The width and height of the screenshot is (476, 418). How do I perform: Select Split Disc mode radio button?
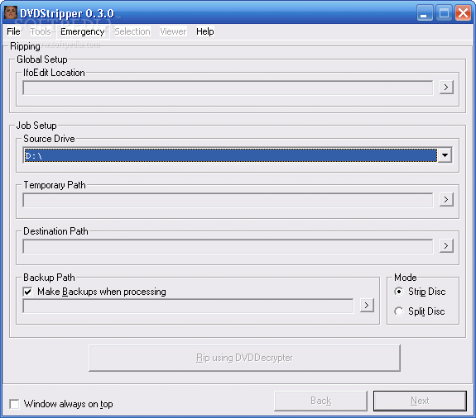pos(398,311)
